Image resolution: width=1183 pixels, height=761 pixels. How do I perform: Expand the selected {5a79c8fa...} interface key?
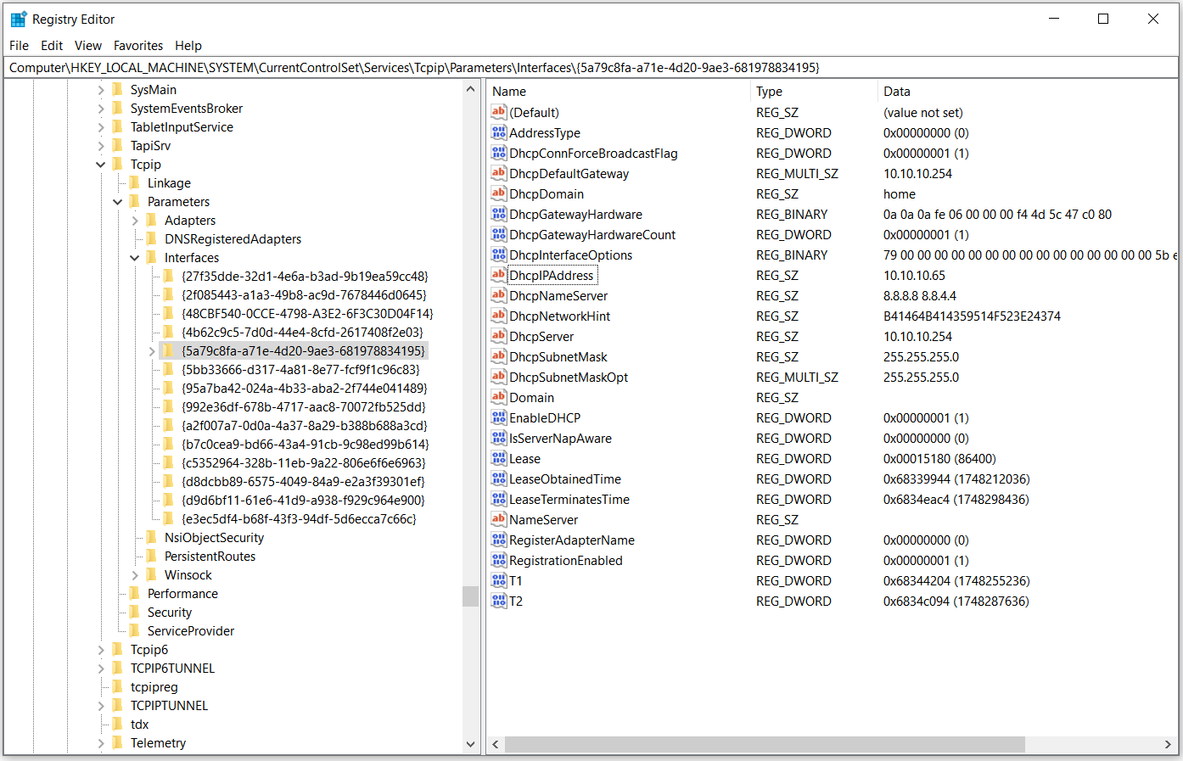152,351
